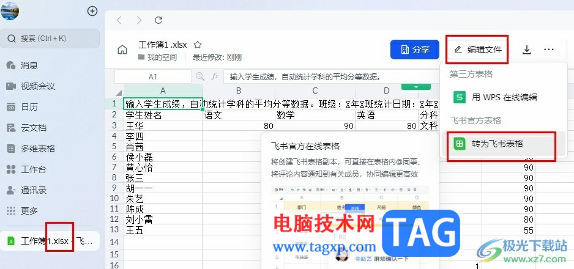
Task: Open 更多 in the sidebar
Action: pyautogui.click(x=22, y=211)
